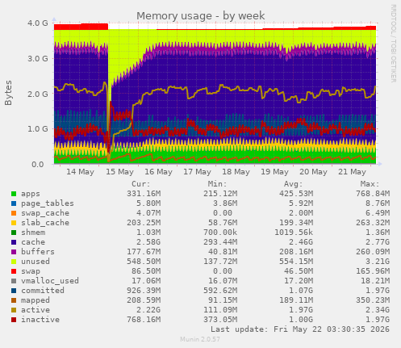401x348 pixels.
Task: Select the 'swap' legend label
Action: coord(31,271)
